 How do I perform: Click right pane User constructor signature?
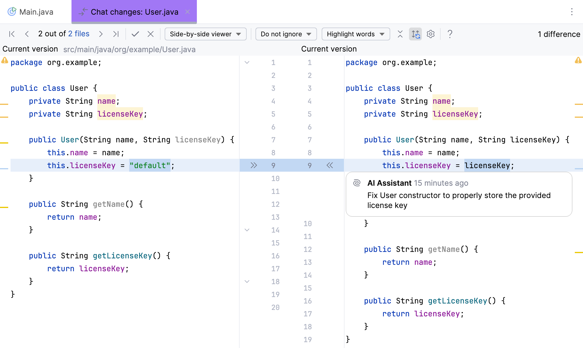click(467, 140)
